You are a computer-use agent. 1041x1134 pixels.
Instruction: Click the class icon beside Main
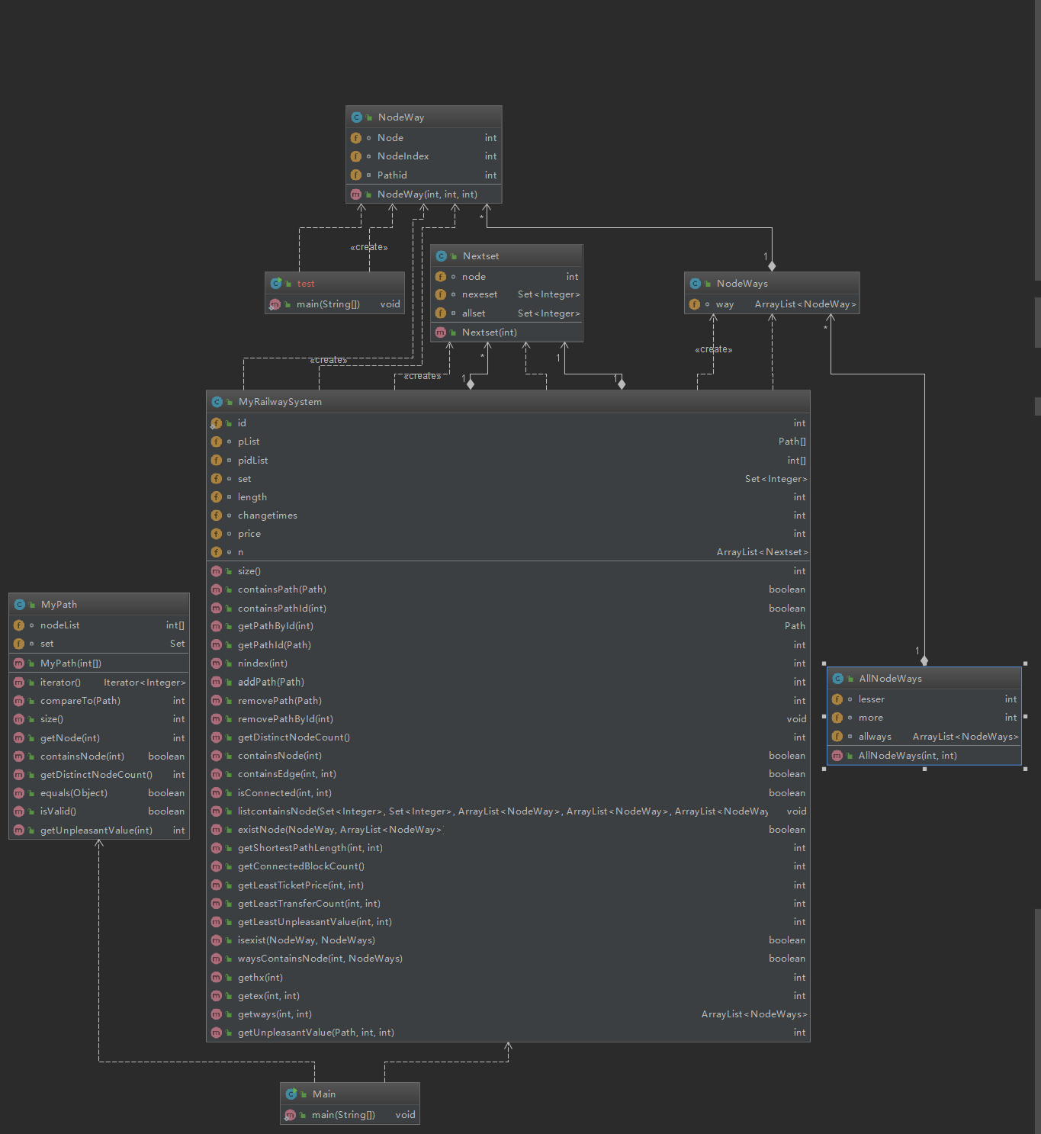click(291, 1094)
